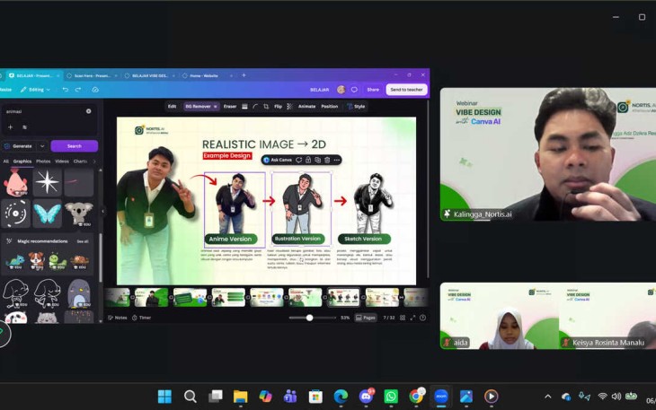
Task: Expand BG Remover dropdown options
Action: click(216, 107)
